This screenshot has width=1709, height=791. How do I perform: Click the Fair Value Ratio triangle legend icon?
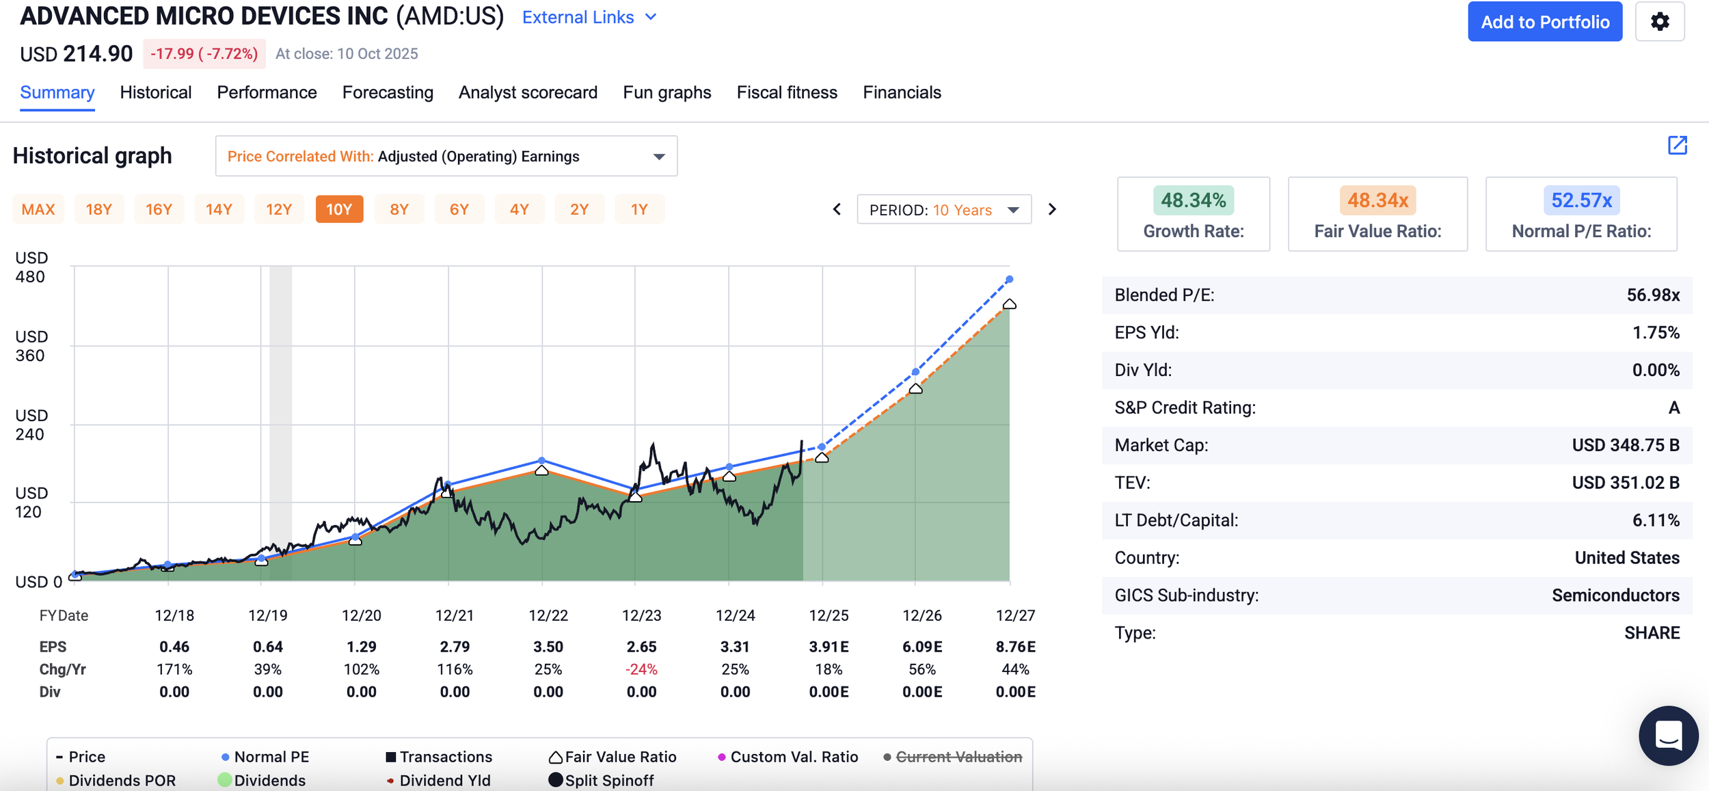556,757
